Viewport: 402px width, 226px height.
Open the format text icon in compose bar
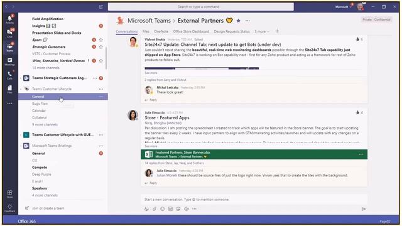tap(146, 209)
